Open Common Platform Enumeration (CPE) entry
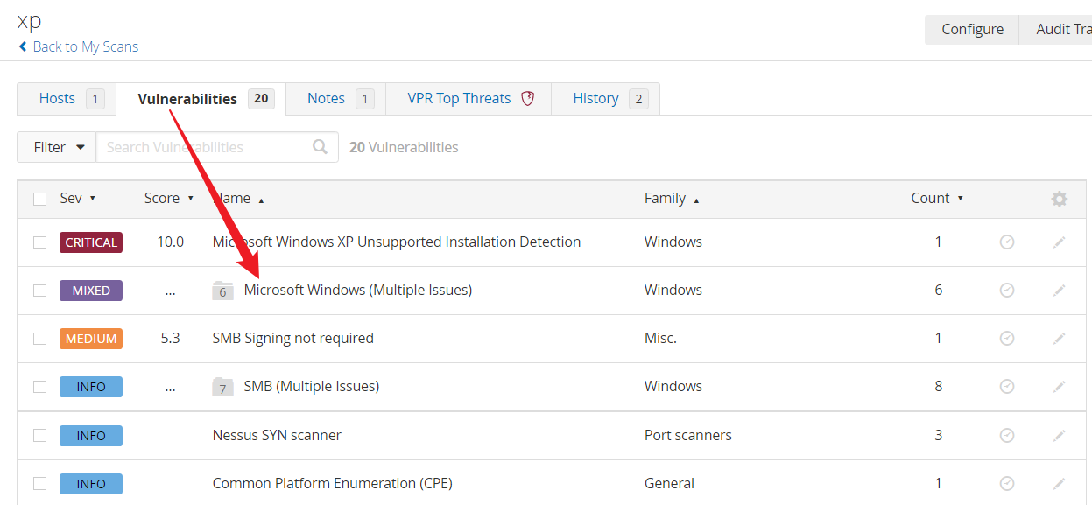 (333, 483)
